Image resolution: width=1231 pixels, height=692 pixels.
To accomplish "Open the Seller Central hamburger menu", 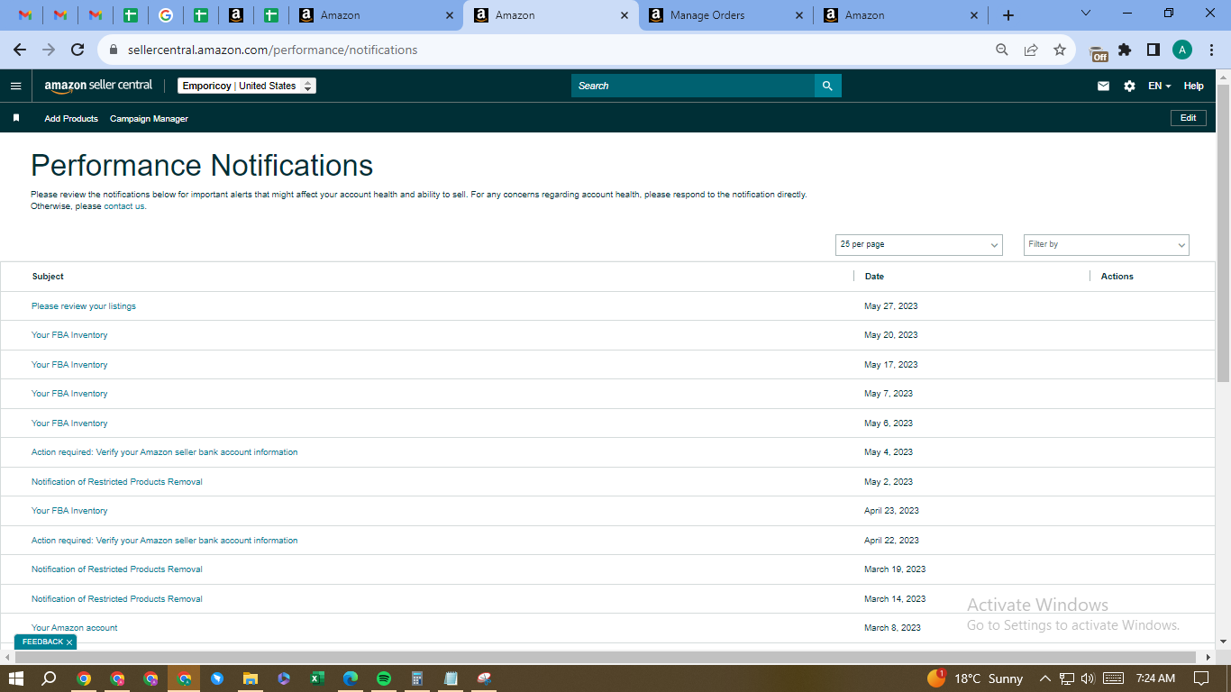I will pyautogui.click(x=15, y=86).
